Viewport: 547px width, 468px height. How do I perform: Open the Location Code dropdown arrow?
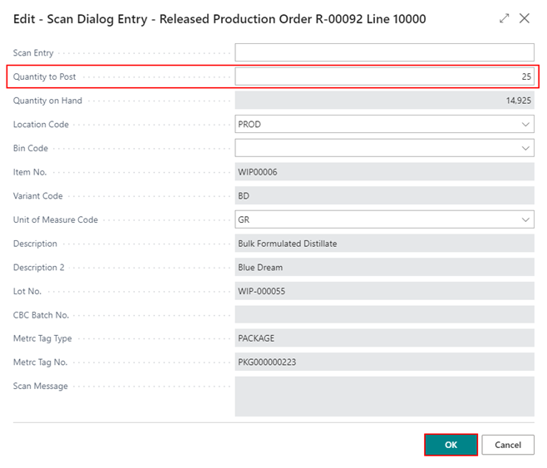525,125
